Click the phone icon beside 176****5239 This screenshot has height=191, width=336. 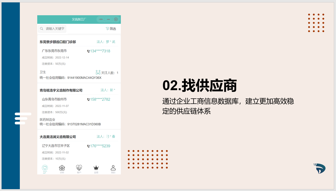pyautogui.click(x=88, y=146)
